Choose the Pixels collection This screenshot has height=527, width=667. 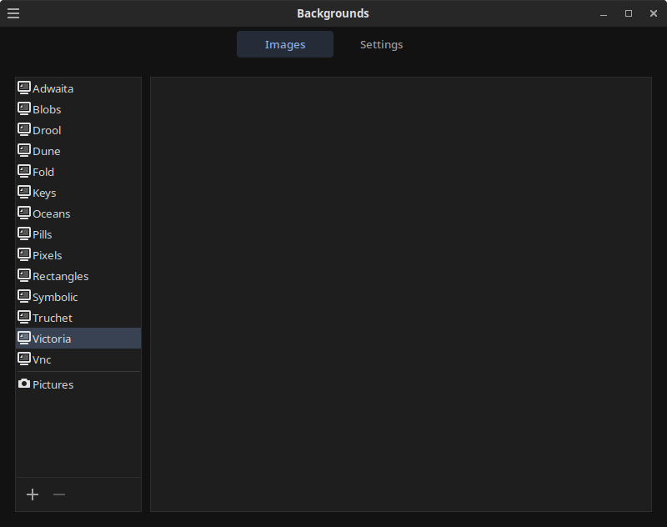[78, 255]
